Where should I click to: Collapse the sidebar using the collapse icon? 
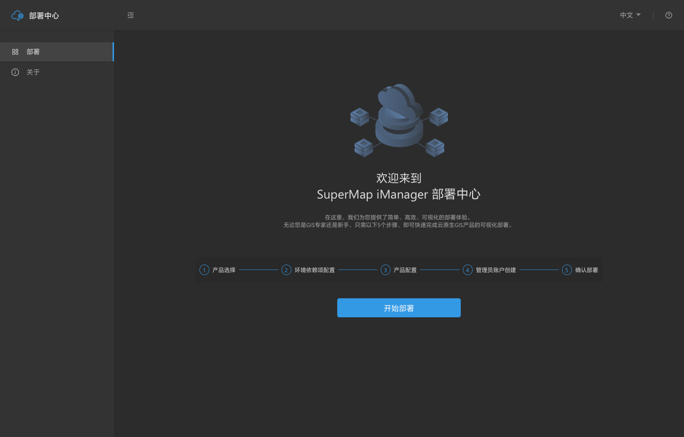click(x=131, y=15)
